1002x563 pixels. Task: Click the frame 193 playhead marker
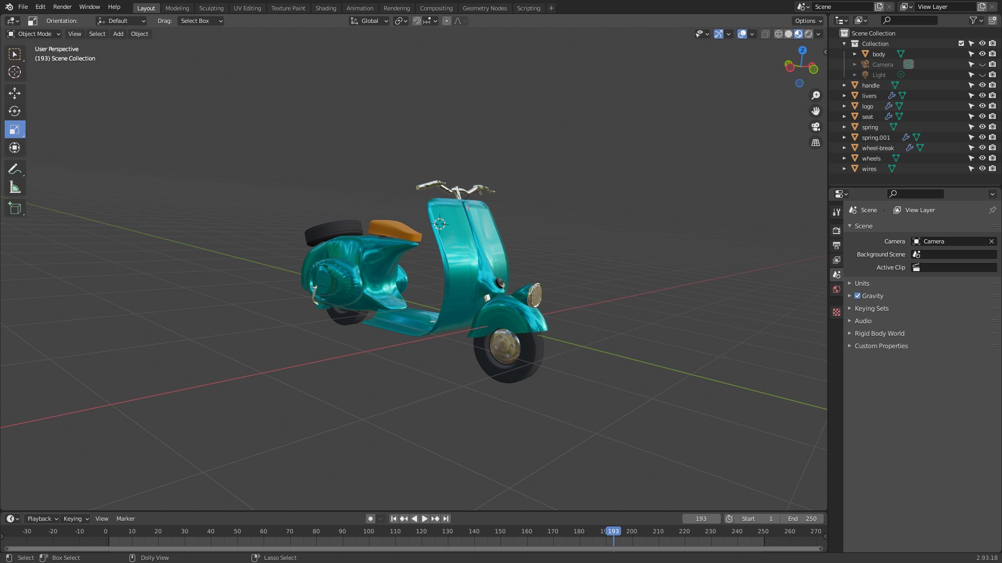pyautogui.click(x=613, y=531)
